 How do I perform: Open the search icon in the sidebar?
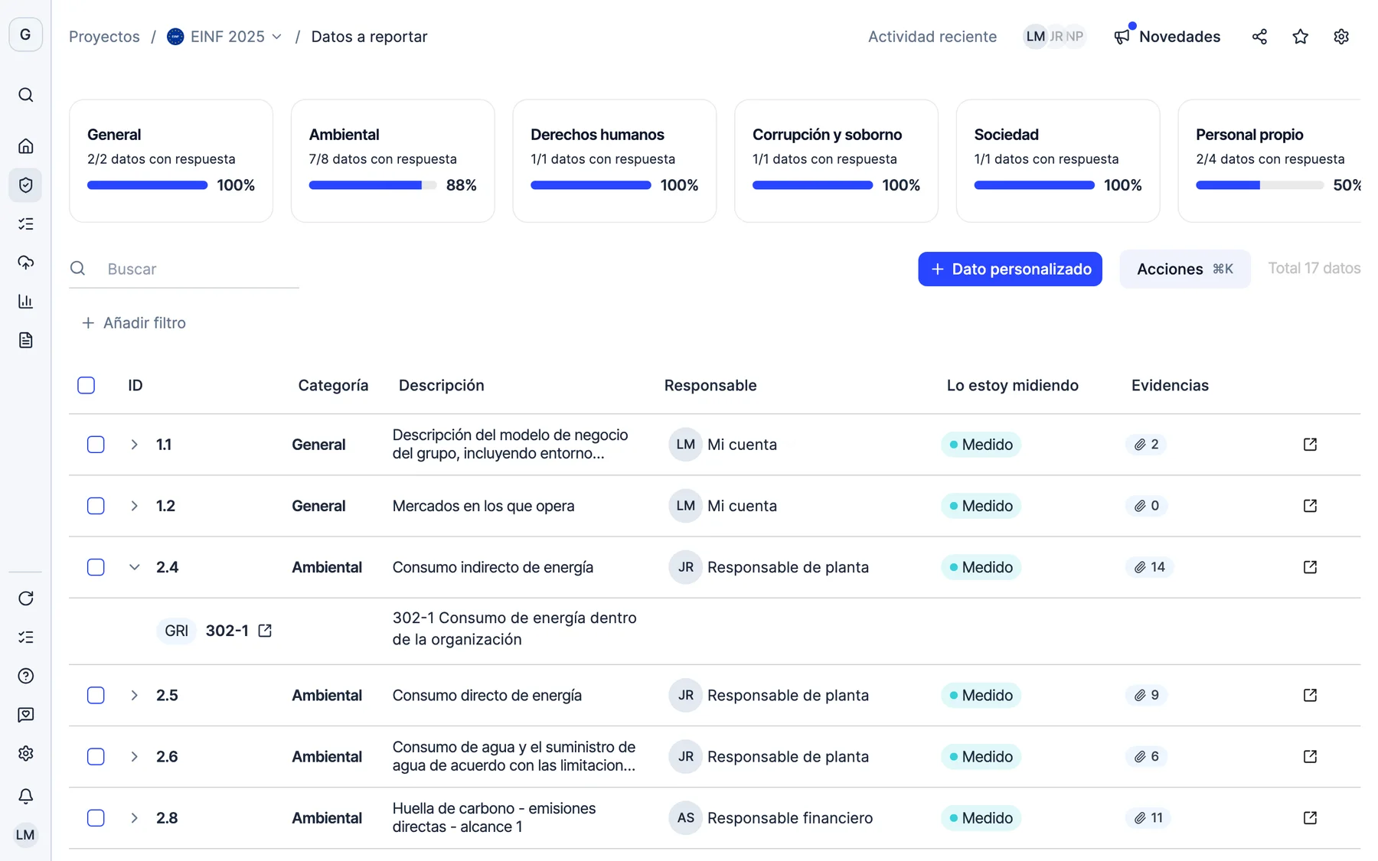[25, 95]
